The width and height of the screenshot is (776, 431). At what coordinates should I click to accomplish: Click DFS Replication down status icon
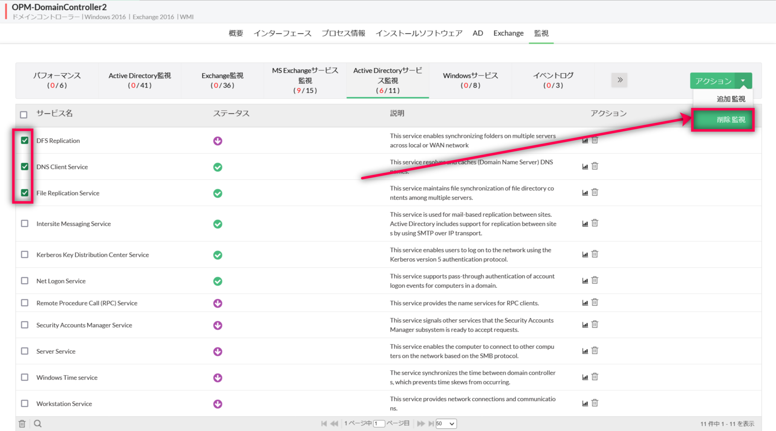pyautogui.click(x=217, y=141)
